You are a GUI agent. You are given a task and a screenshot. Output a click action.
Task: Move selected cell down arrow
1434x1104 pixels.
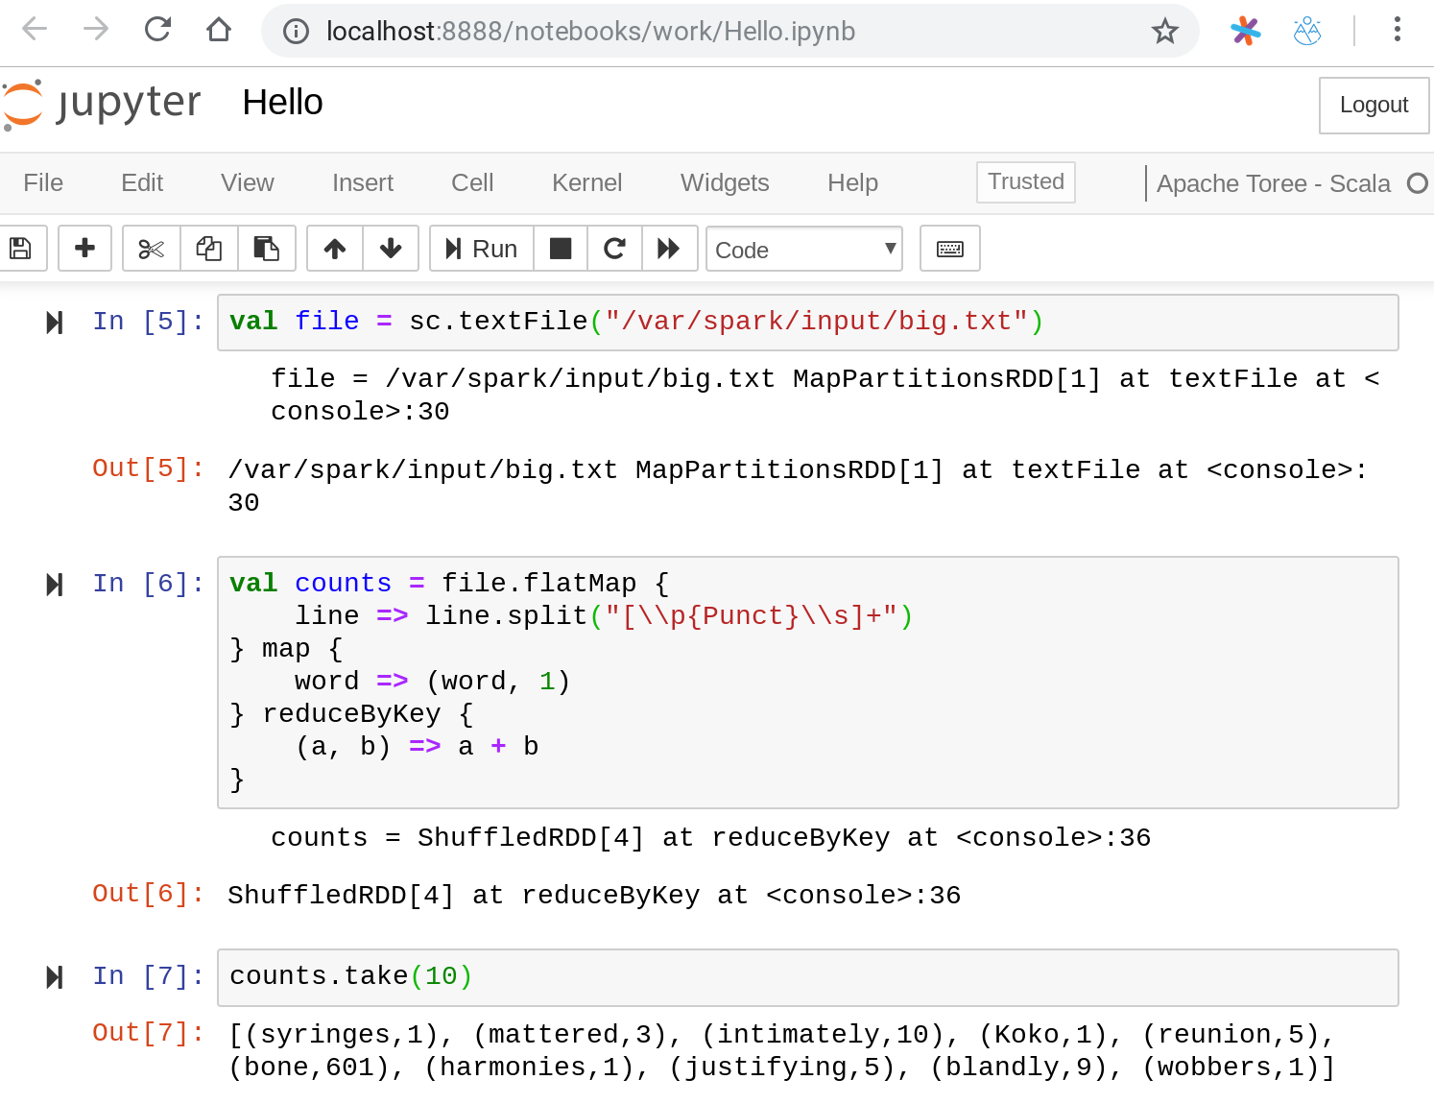click(x=390, y=249)
